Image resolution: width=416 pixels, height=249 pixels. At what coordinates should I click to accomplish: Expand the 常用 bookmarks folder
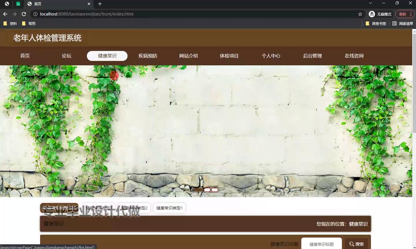(29, 23)
